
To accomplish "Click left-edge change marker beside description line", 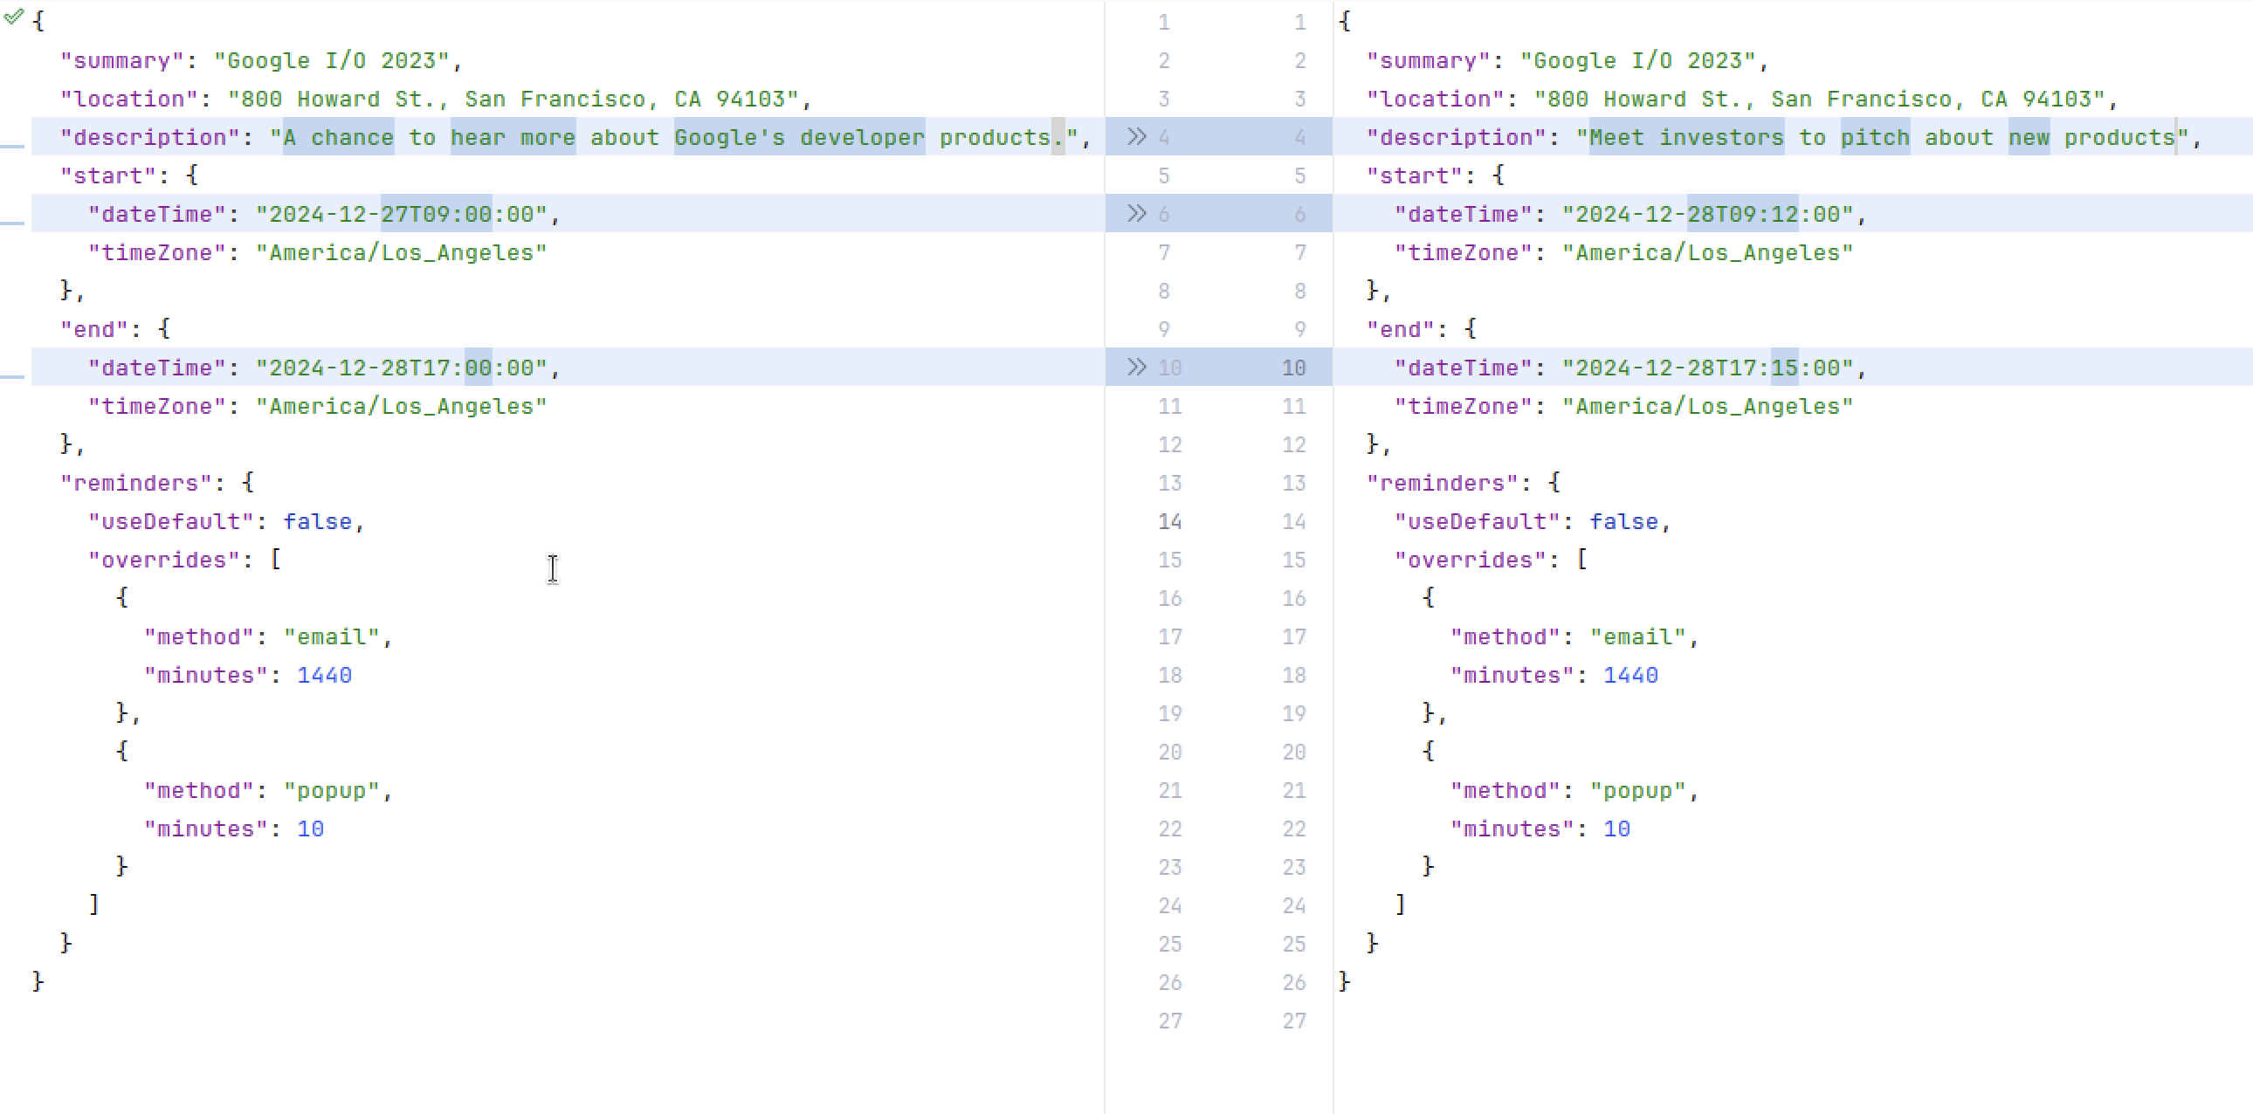I will click(12, 146).
